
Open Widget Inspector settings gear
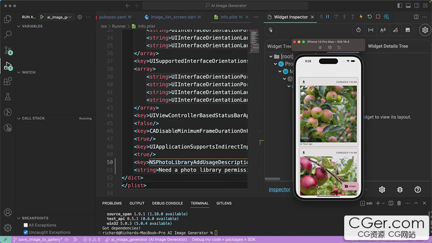[x=425, y=30]
